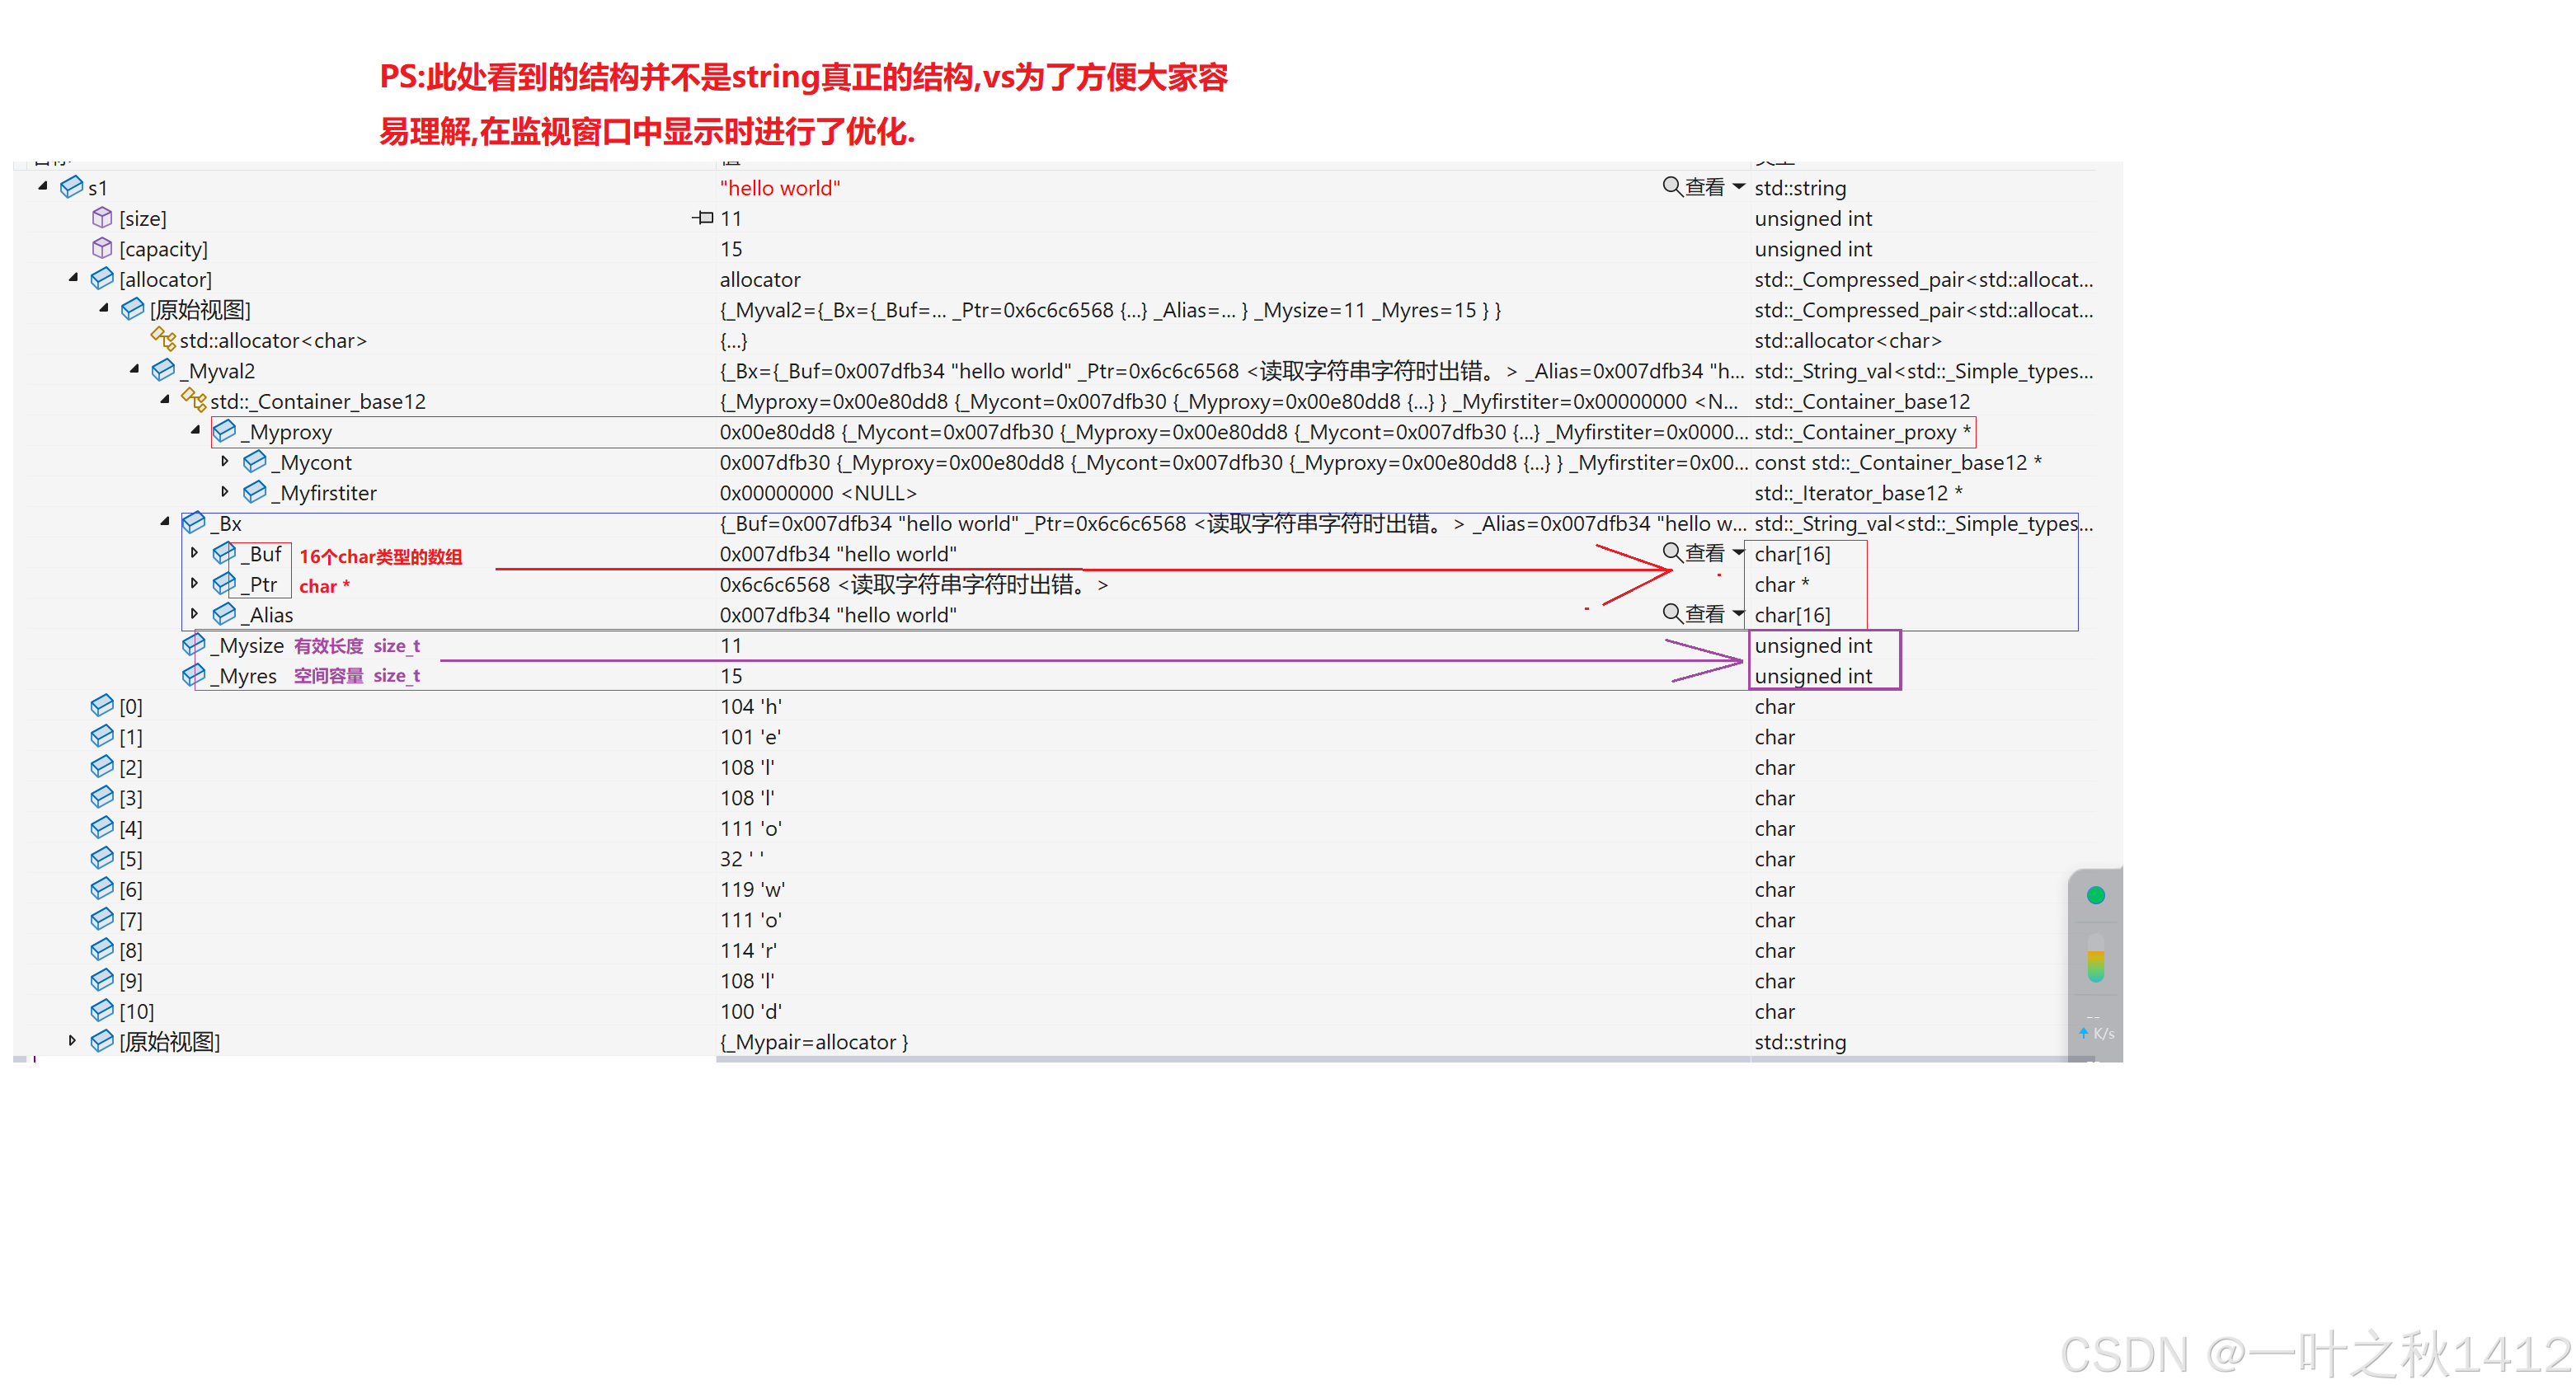Expand the bottom [原始视图] raw view node
2576x1398 pixels.
pyautogui.click(x=73, y=1040)
